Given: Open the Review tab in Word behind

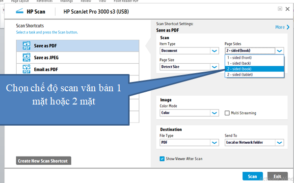Looking at the screenshot, I should pyautogui.click(x=86, y=1).
